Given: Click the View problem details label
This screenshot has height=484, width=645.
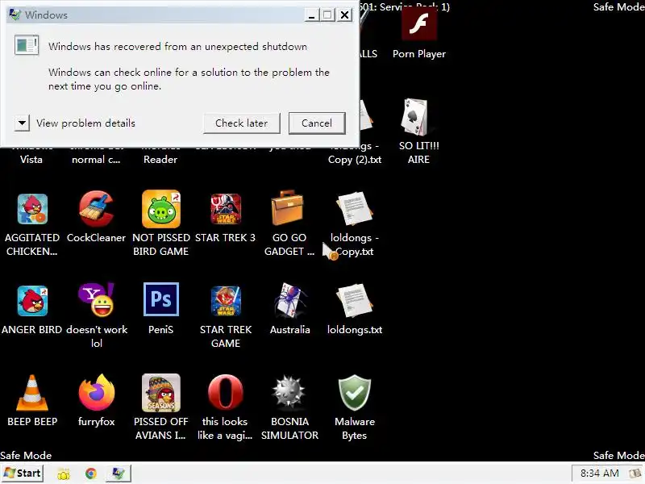Looking at the screenshot, I should pyautogui.click(x=85, y=123).
